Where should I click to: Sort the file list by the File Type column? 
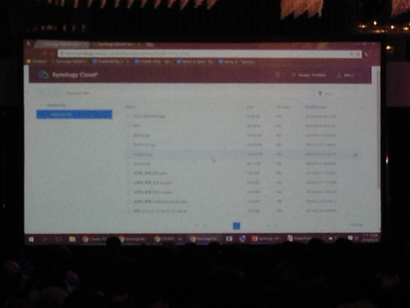[x=283, y=107]
